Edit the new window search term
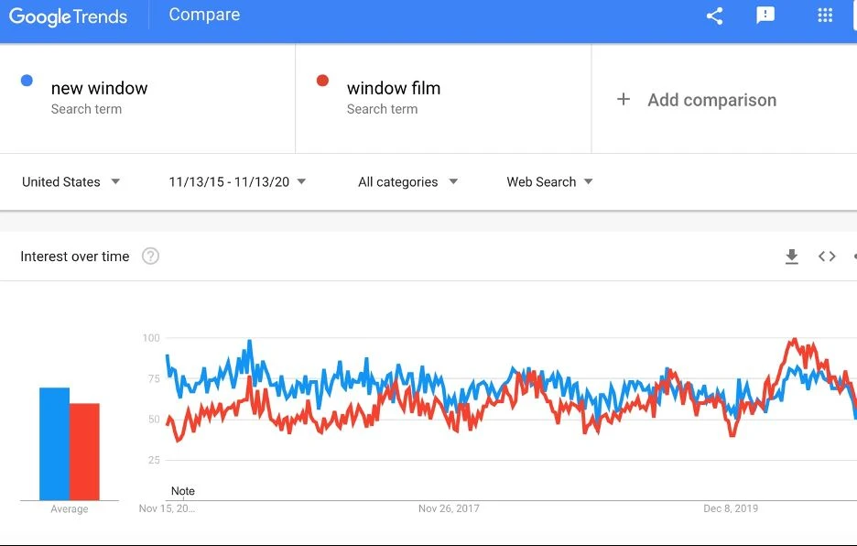This screenshot has height=546, width=857. (100, 88)
